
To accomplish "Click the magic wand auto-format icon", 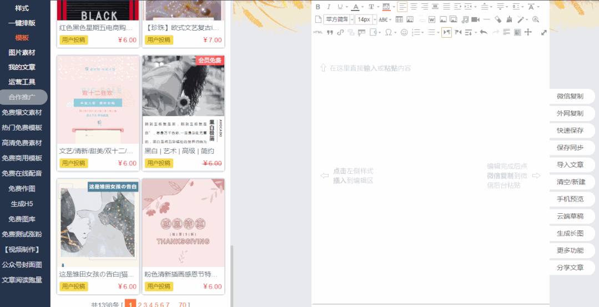I will pos(520,19).
